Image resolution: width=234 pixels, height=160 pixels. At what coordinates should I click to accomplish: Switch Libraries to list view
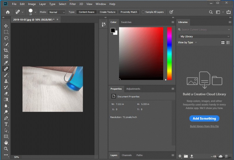click(228, 42)
